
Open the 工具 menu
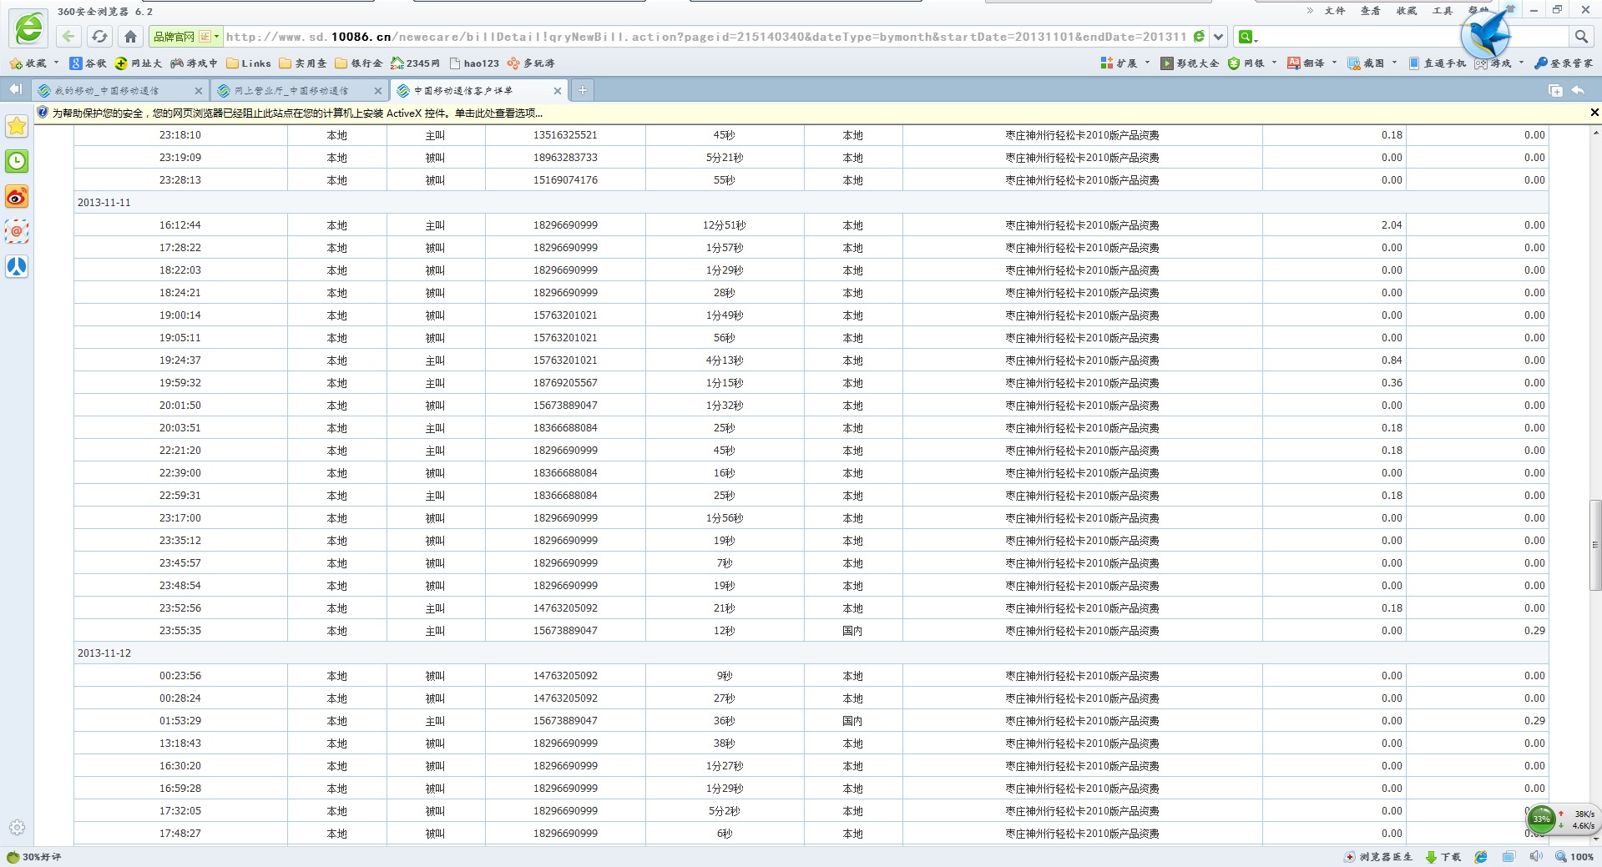click(1443, 11)
